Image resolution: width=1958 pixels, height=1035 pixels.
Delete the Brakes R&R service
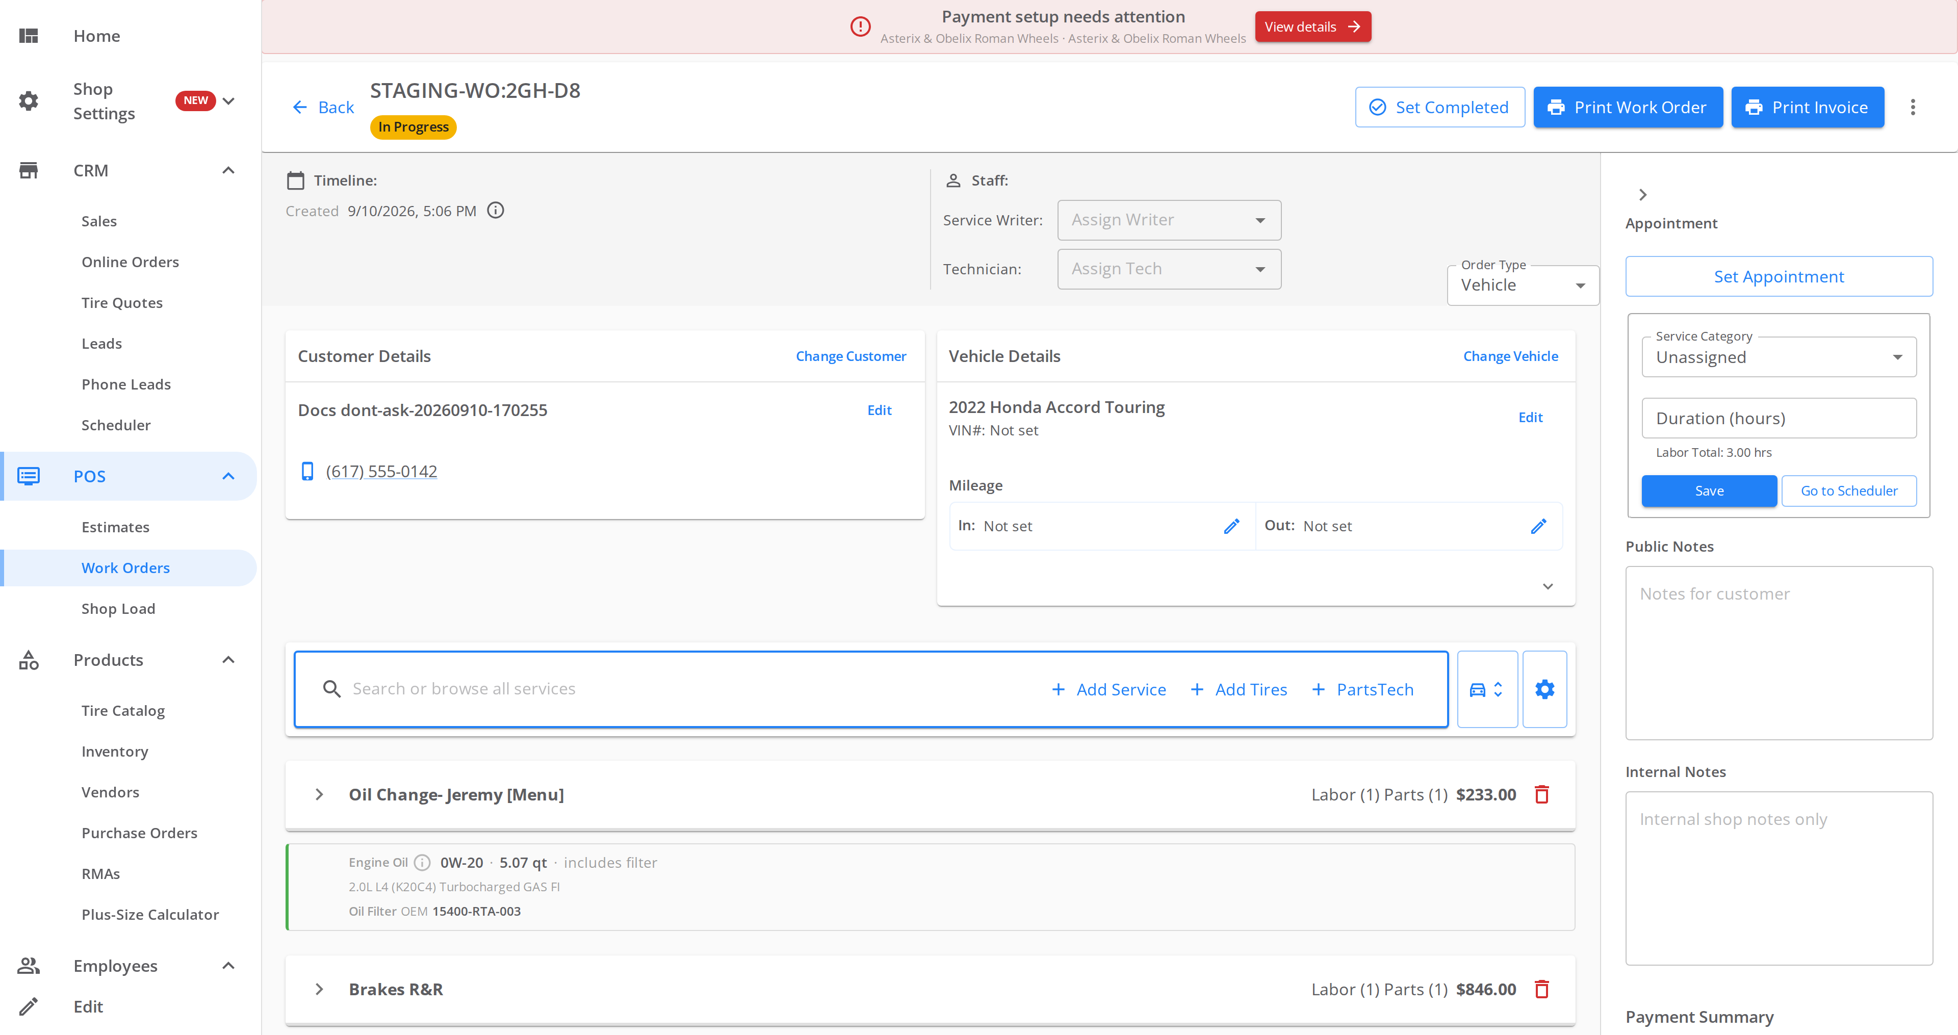pos(1541,989)
